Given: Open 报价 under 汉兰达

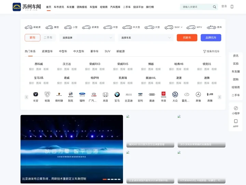Looking at the screenshot, I should click(x=59, y=69).
